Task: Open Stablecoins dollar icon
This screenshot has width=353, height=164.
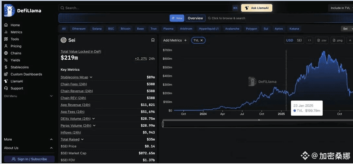Action: click(x=6, y=67)
